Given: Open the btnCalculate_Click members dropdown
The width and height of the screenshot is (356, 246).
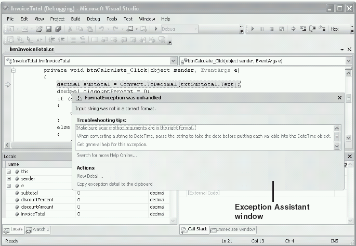Looking at the screenshot, I should click(x=349, y=61).
